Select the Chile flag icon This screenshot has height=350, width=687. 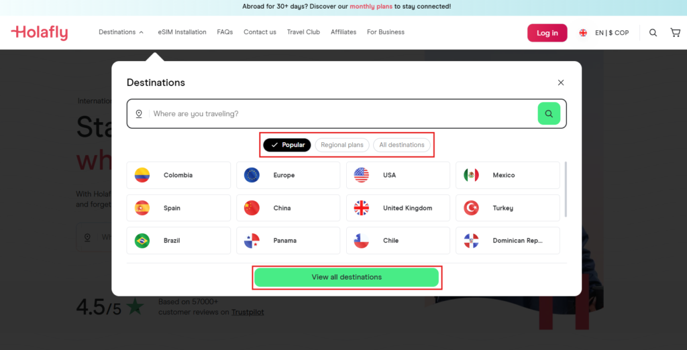point(362,241)
